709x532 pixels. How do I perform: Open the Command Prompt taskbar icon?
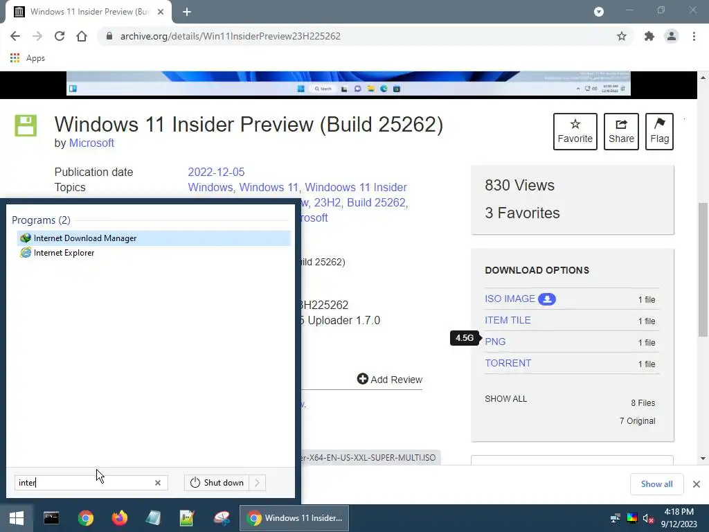click(51, 518)
